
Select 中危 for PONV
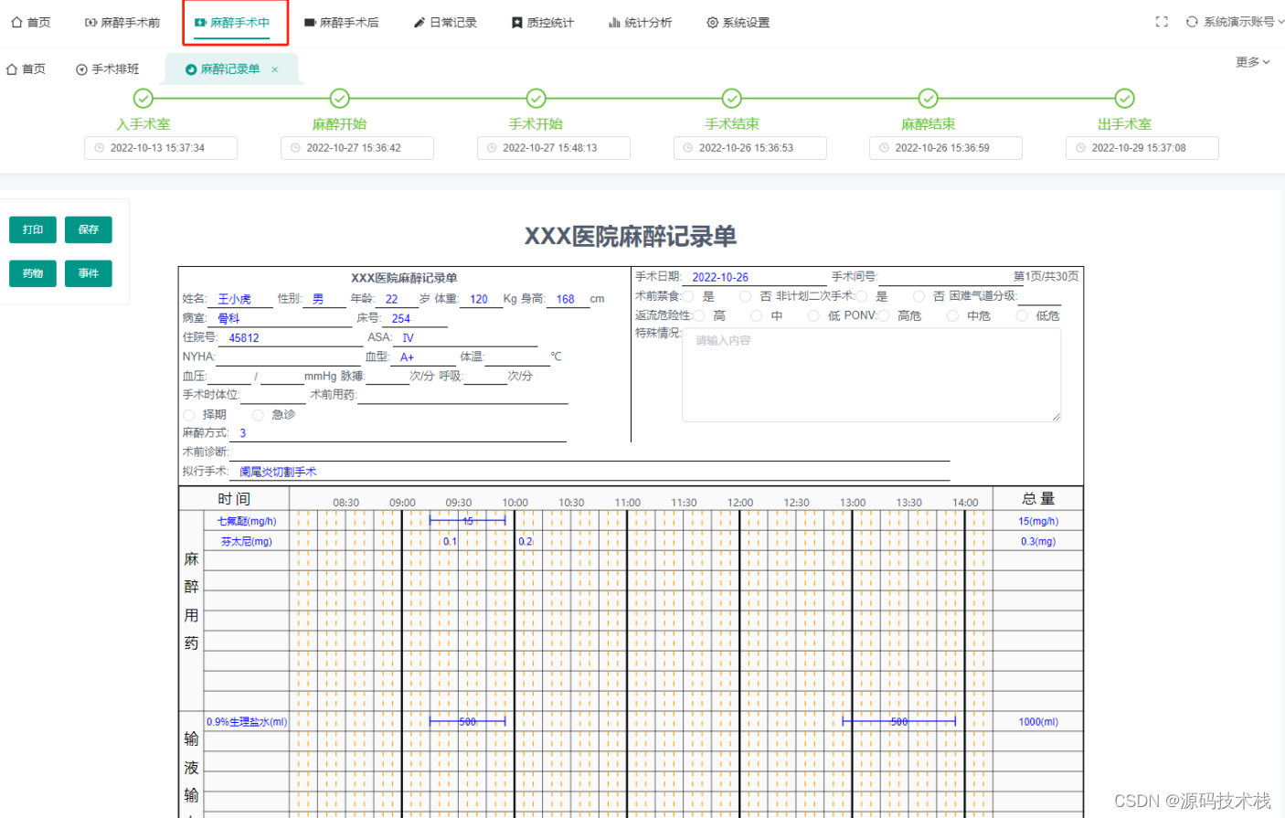tap(953, 315)
